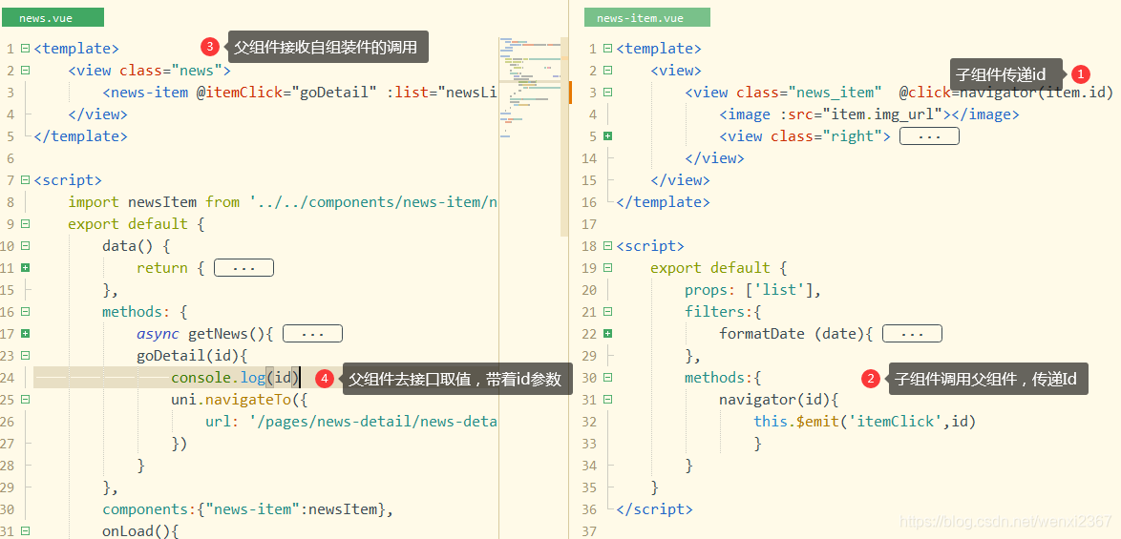1121x539 pixels.
Task: Collapse the line 2 <view> fold in news-item.vue
Action: coord(607,71)
